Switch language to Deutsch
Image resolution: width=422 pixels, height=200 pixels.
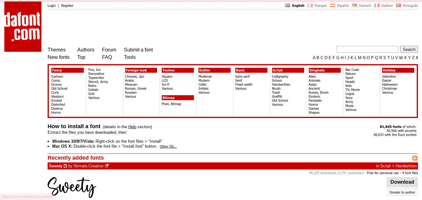pos(365,6)
